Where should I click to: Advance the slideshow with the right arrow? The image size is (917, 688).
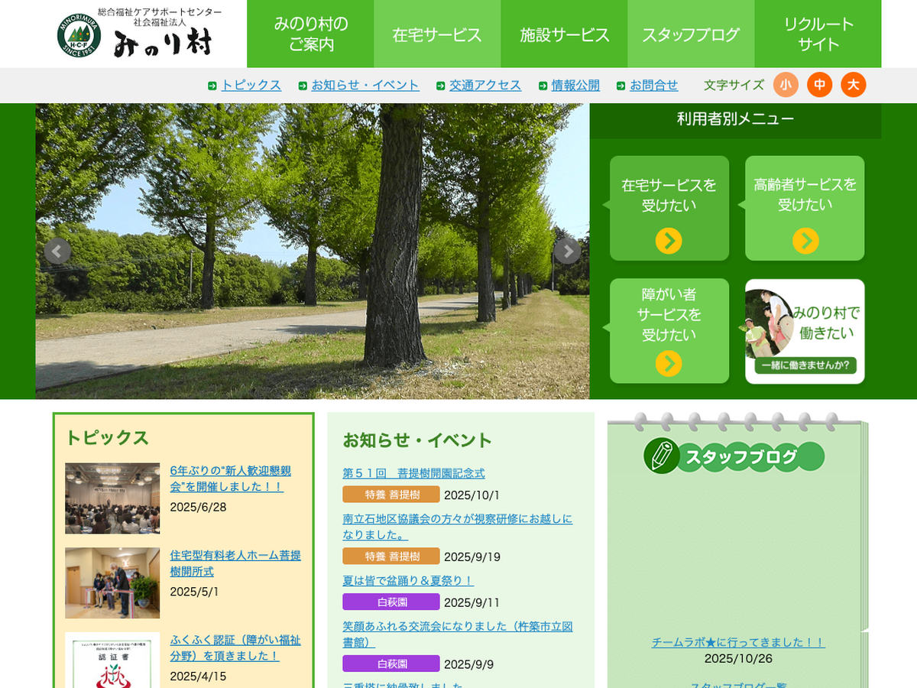coord(567,251)
